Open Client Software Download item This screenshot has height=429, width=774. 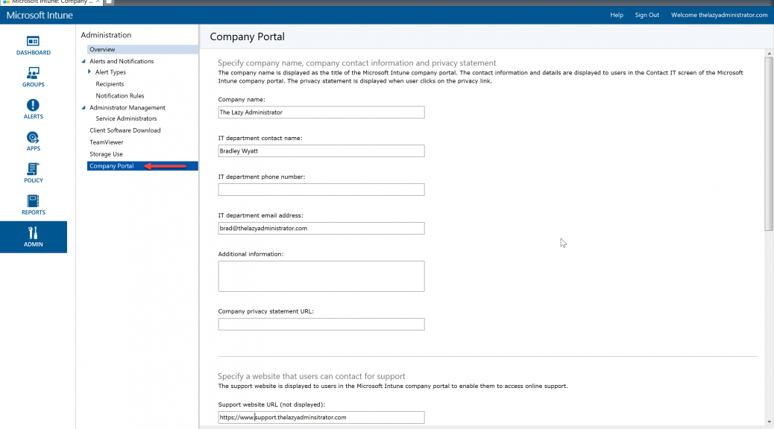pos(125,130)
